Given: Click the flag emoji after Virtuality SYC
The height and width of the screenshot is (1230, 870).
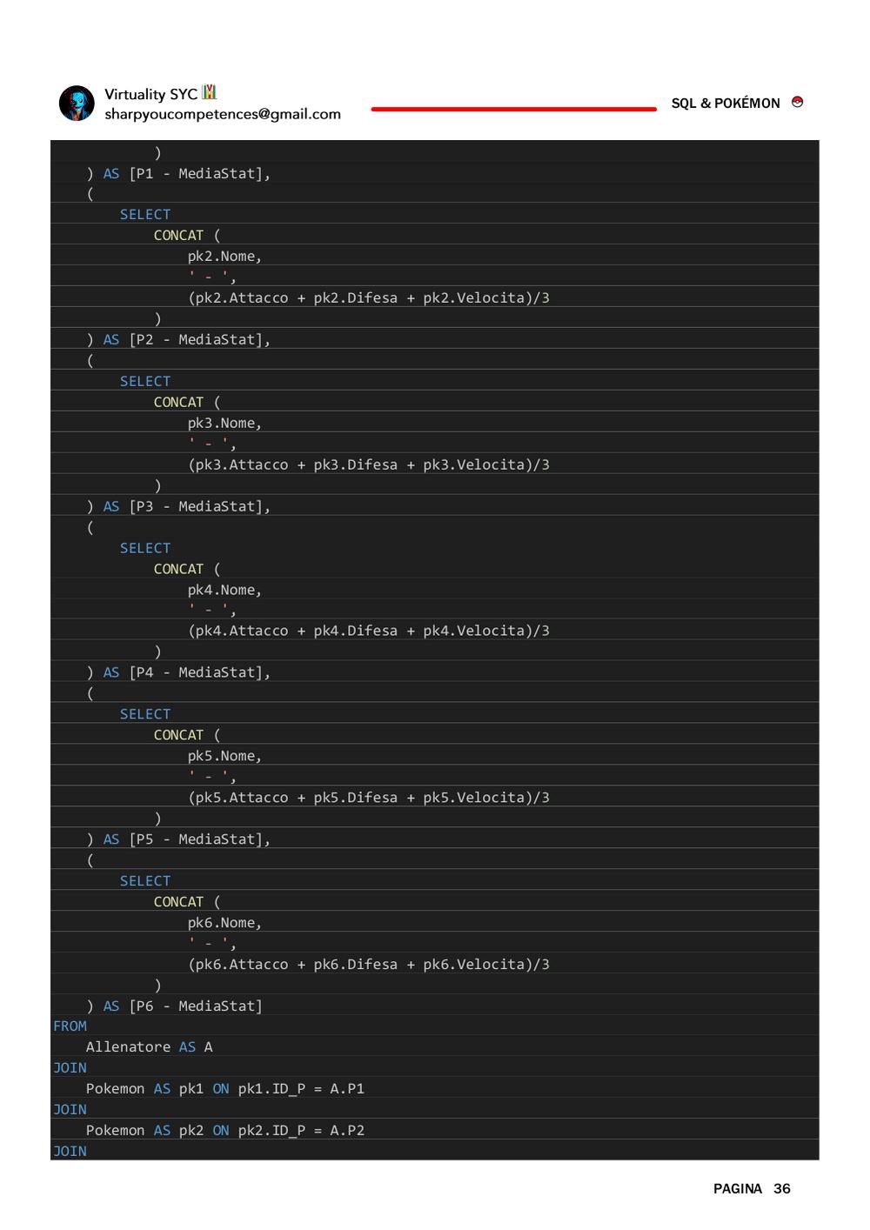Looking at the screenshot, I should pyautogui.click(x=209, y=92).
